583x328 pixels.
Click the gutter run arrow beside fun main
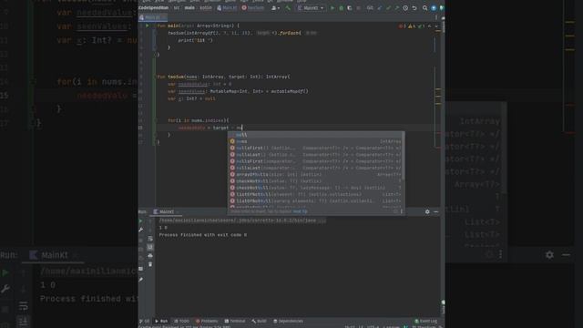(148, 26)
